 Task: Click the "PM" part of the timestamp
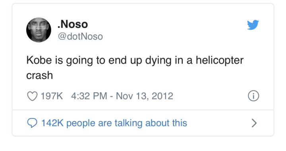pos(100,96)
